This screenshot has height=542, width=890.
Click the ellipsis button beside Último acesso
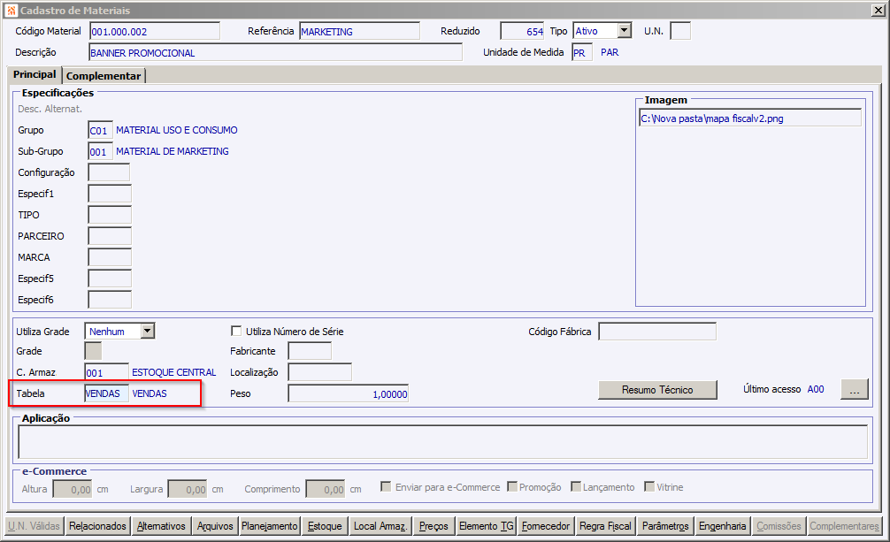[855, 390]
